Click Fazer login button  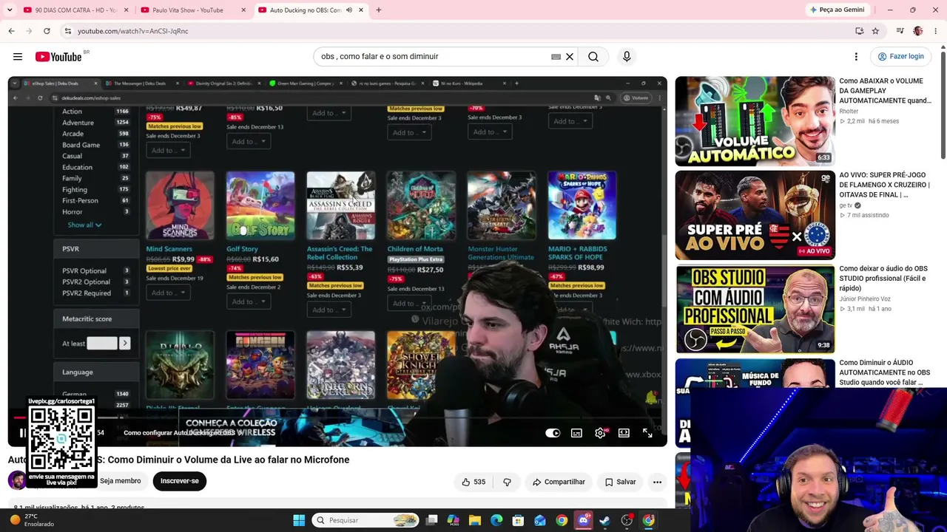click(x=900, y=57)
